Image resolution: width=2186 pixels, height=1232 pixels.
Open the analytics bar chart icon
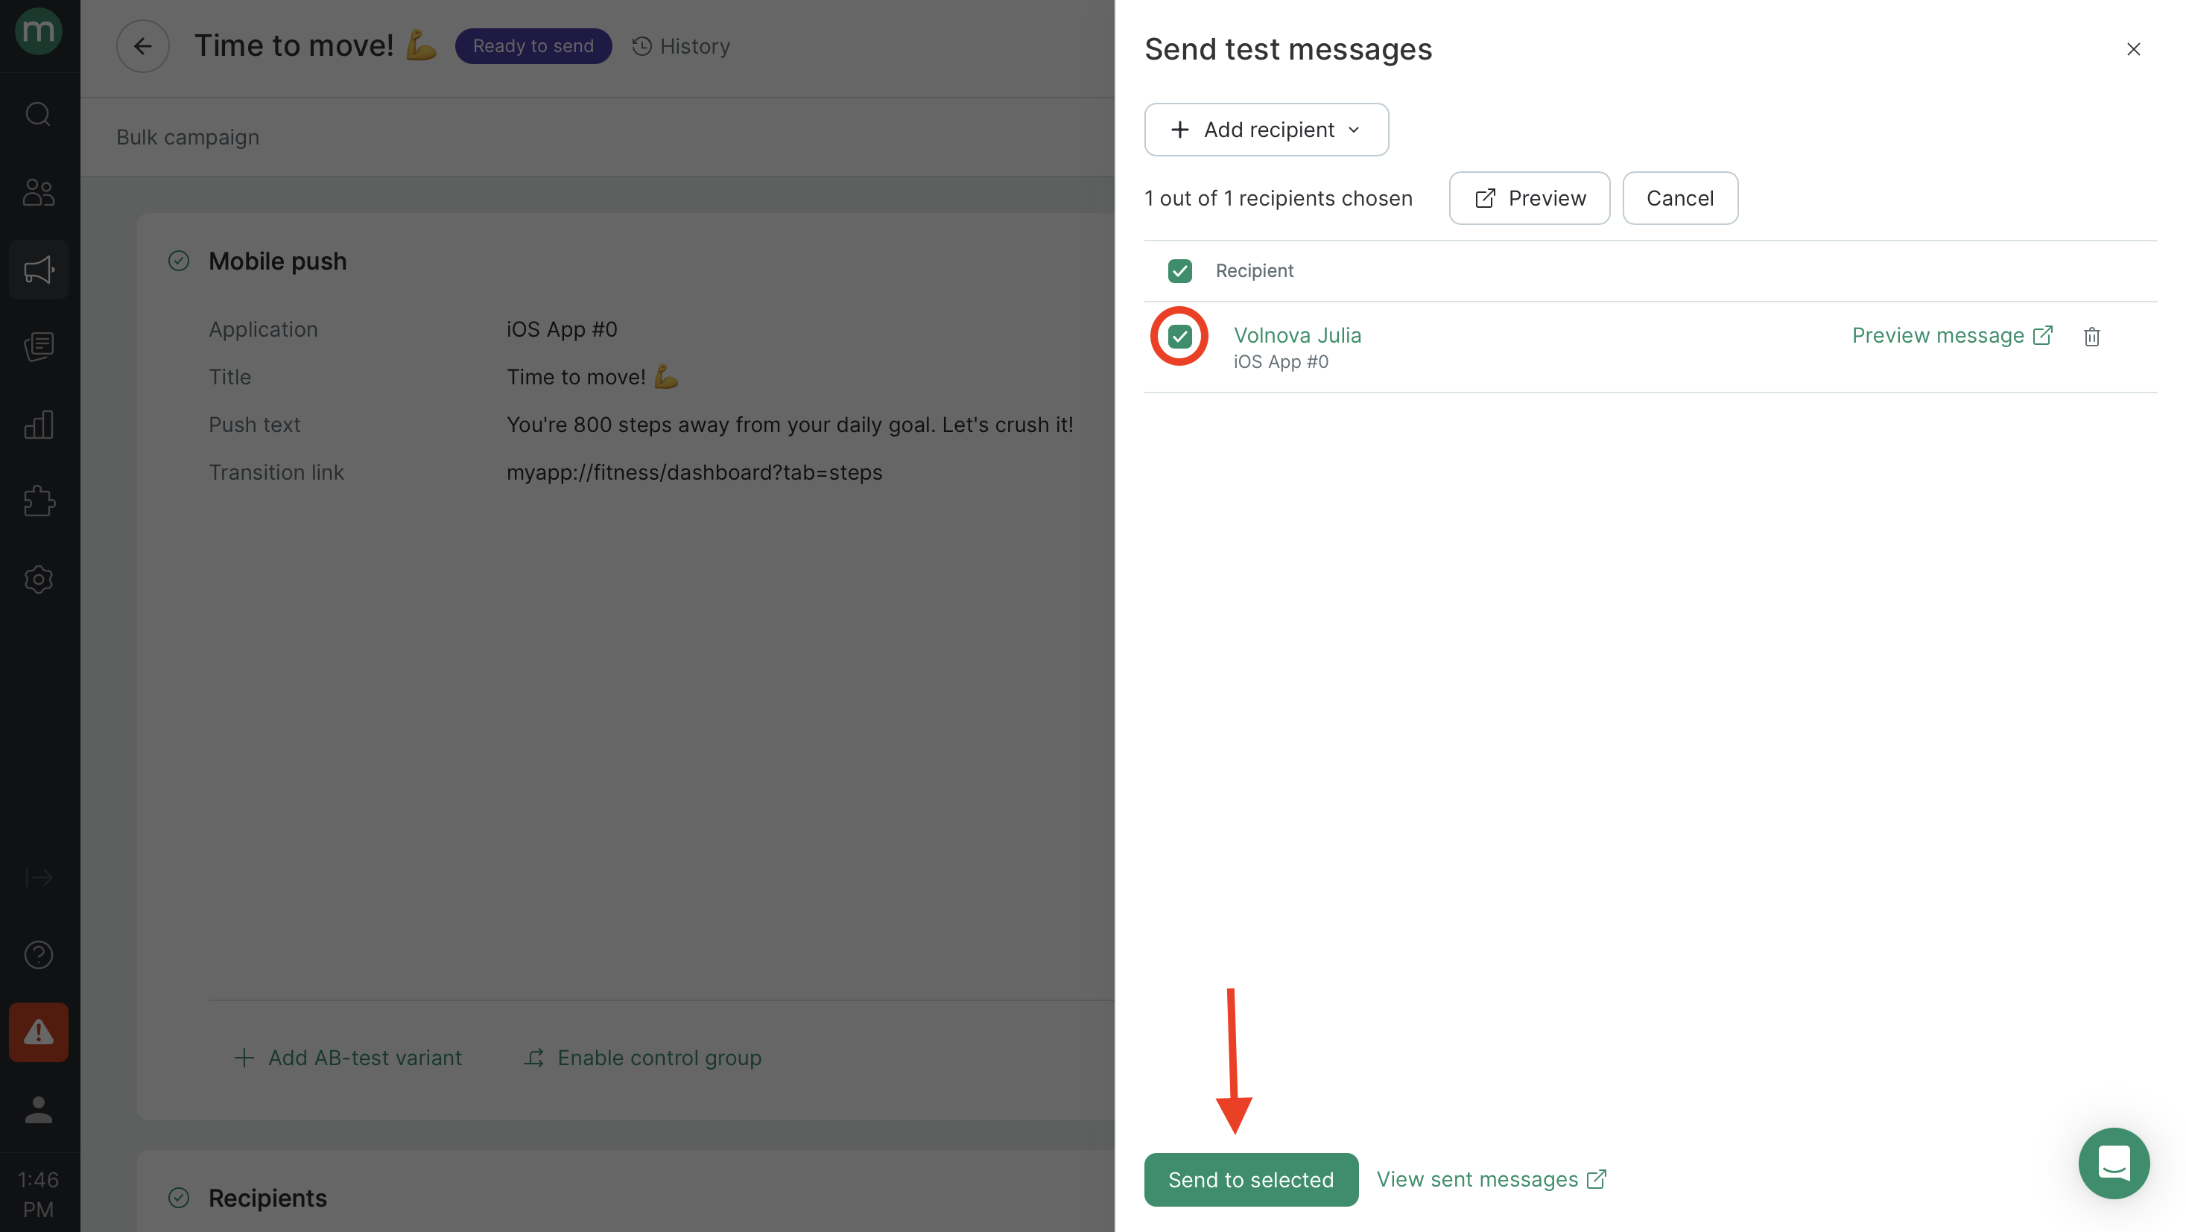[x=38, y=425]
